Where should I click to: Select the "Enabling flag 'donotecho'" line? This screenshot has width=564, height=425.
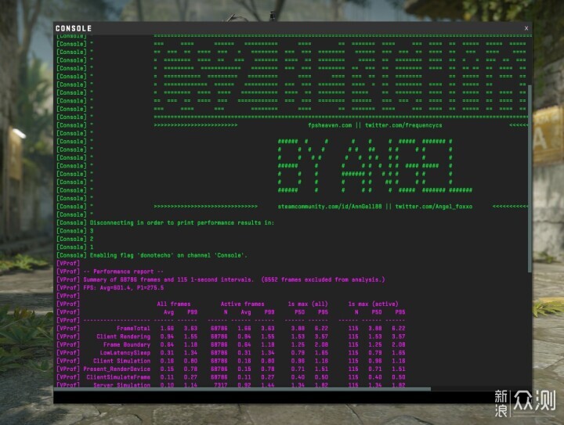(x=168, y=255)
